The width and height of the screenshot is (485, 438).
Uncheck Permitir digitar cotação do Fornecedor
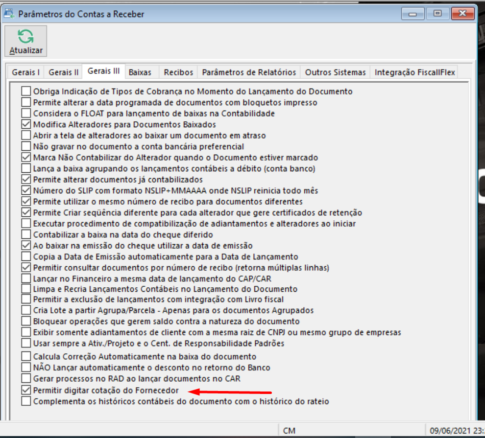pos(26,390)
